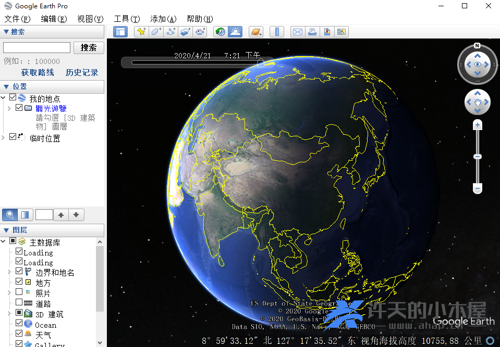Image resolution: width=500 pixels, height=347 pixels.
Task: Click the print icon in toolbar
Action: coord(312,32)
